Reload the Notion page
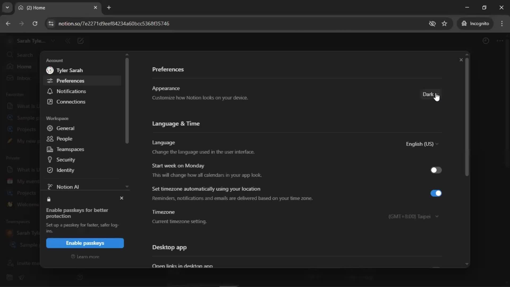Screen dimensions: 510x287 click(35, 23)
